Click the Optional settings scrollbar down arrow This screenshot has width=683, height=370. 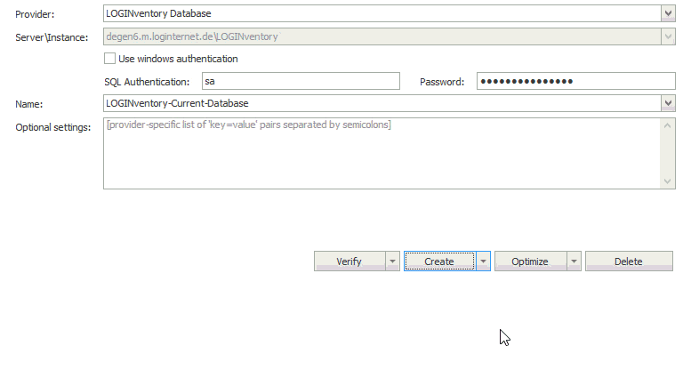[667, 181]
